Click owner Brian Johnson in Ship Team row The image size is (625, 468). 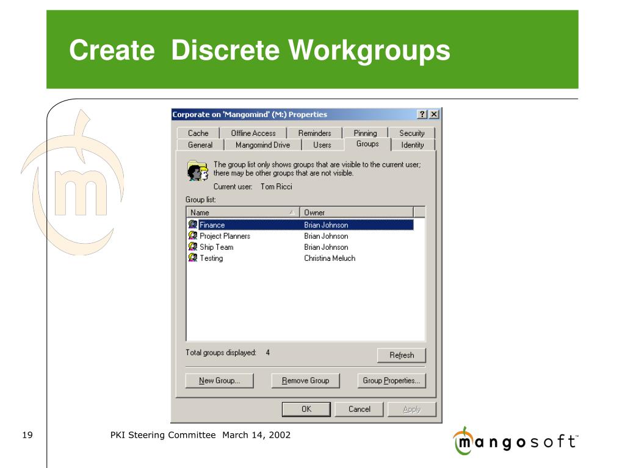(x=326, y=247)
